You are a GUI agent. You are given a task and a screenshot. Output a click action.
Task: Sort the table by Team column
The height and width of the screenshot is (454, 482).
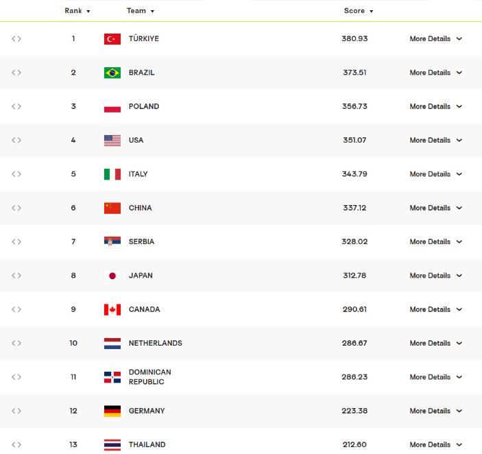(140, 11)
